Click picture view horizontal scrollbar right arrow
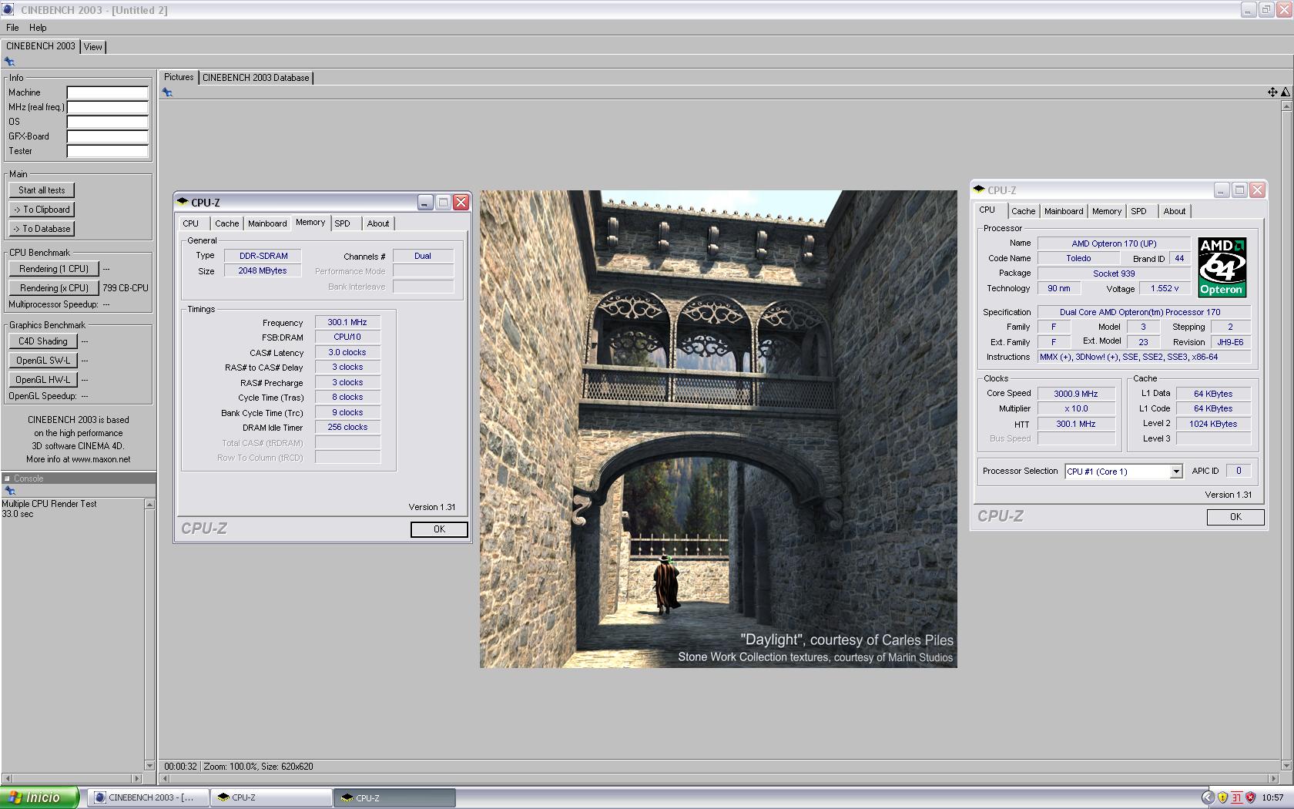1294x809 pixels. point(1273,778)
